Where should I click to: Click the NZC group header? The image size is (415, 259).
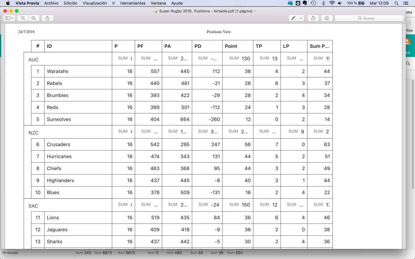click(x=33, y=133)
